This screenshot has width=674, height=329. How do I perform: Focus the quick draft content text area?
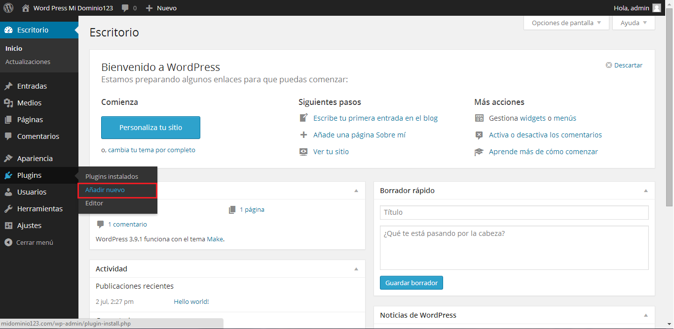pyautogui.click(x=514, y=248)
